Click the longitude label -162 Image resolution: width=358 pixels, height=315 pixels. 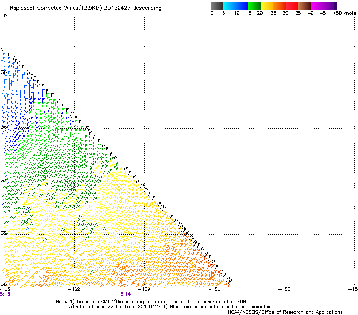(74, 289)
